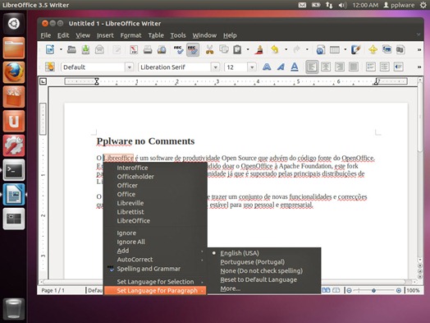Expand standard toolbar overflow chevron
430x323 pixels.
419,49
